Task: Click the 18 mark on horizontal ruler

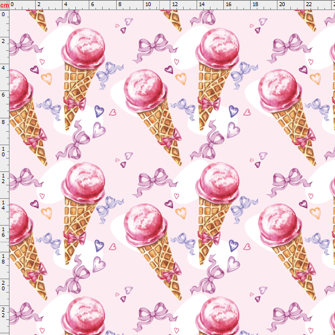Action: pyautogui.click(x=255, y=4)
